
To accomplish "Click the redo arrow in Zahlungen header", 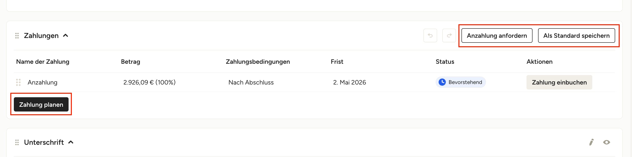I will (x=449, y=35).
